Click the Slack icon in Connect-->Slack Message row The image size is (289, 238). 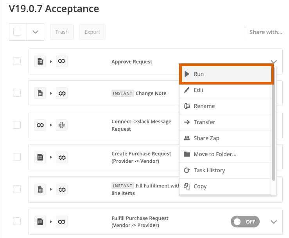pos(61,125)
